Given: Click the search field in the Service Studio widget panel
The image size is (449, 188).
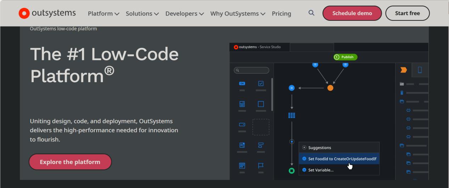Looking at the screenshot, I should 251,70.
